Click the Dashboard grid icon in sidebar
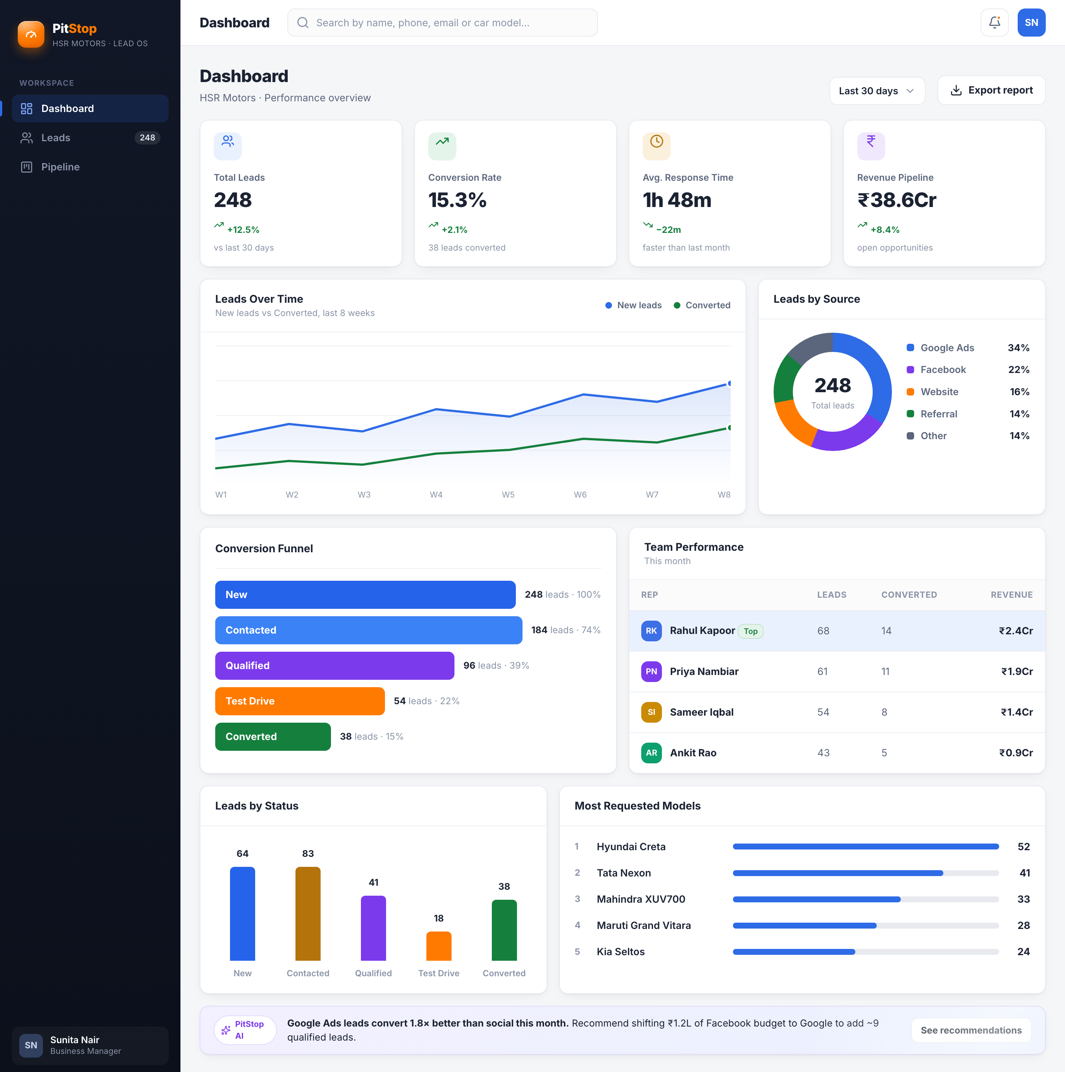Screen dimensions: 1065x1072 (26, 108)
